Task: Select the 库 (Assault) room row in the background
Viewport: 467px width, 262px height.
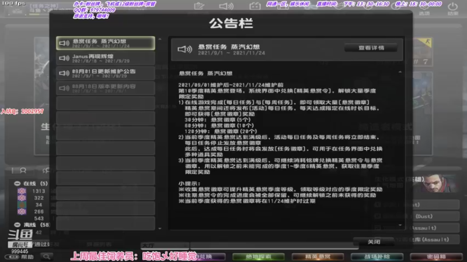Action: [417, 239]
